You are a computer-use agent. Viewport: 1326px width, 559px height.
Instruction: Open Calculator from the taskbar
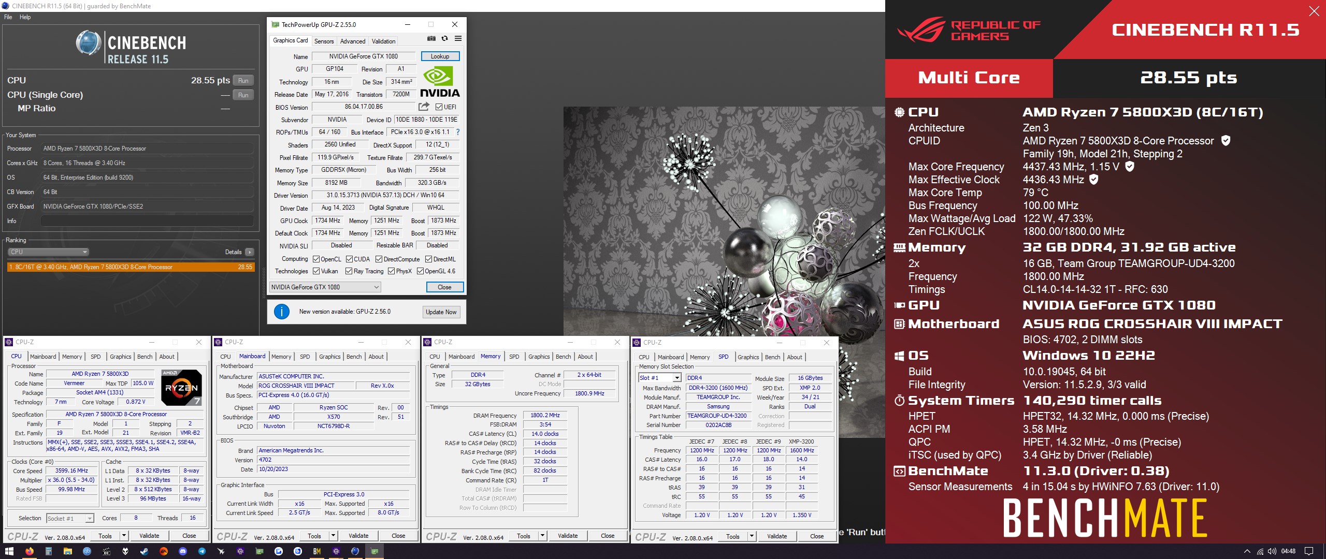click(x=48, y=551)
